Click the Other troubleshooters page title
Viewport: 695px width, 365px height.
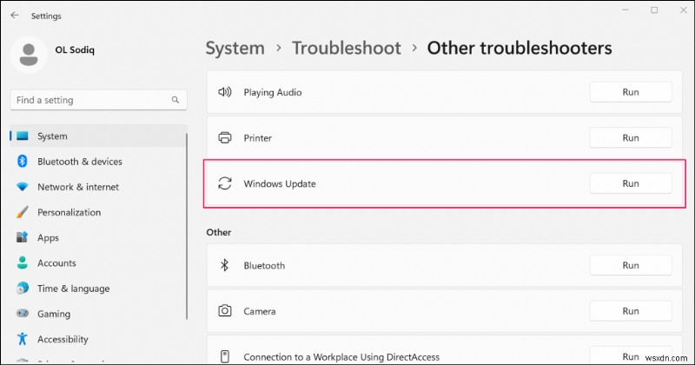click(520, 48)
